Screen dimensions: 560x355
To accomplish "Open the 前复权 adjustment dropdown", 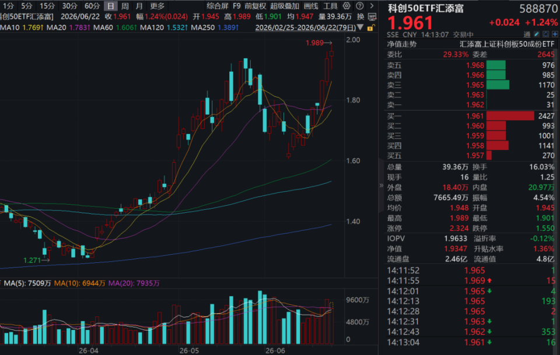I will [x=256, y=6].
